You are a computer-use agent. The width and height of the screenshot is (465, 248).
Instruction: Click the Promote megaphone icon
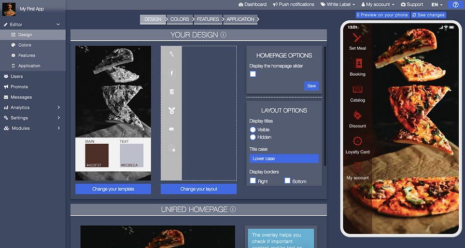(6, 87)
